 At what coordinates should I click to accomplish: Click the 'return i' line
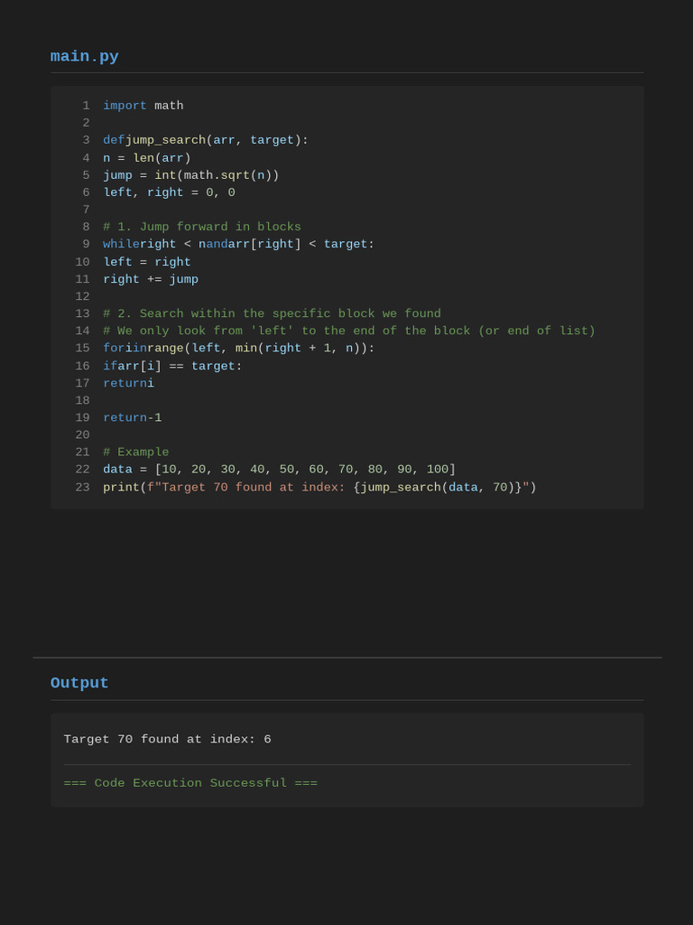(x=128, y=383)
